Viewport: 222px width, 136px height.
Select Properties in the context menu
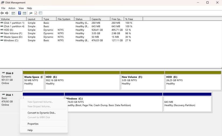[x=33, y=124]
